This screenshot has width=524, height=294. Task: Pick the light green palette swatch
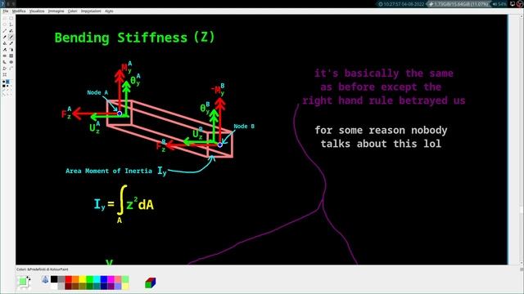(x=125, y=279)
